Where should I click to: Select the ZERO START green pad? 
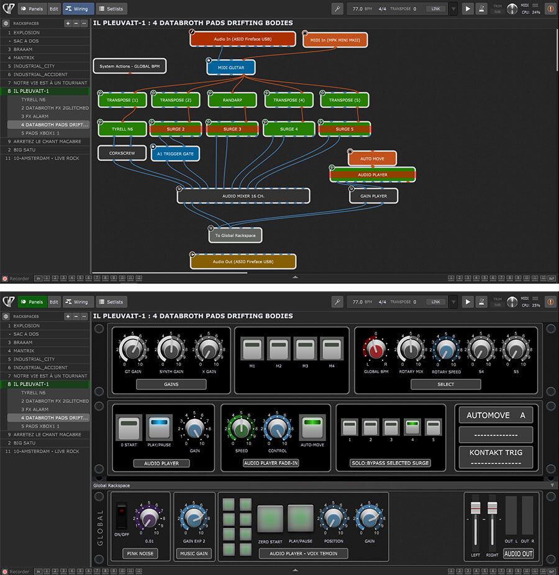click(x=270, y=518)
